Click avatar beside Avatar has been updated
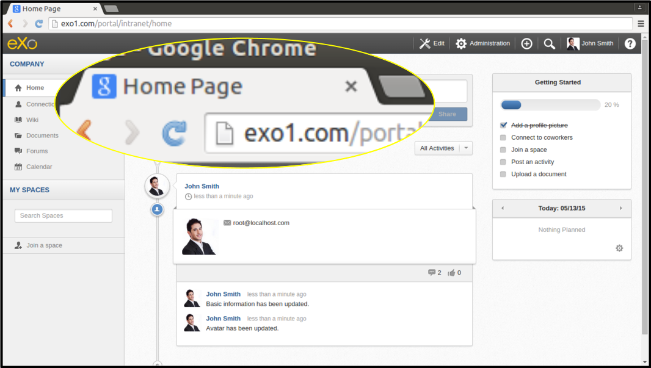Viewport: 651px width, 368px height. (x=192, y=323)
